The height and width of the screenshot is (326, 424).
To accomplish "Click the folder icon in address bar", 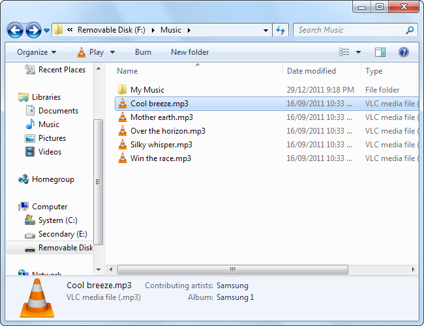I will 58,30.
